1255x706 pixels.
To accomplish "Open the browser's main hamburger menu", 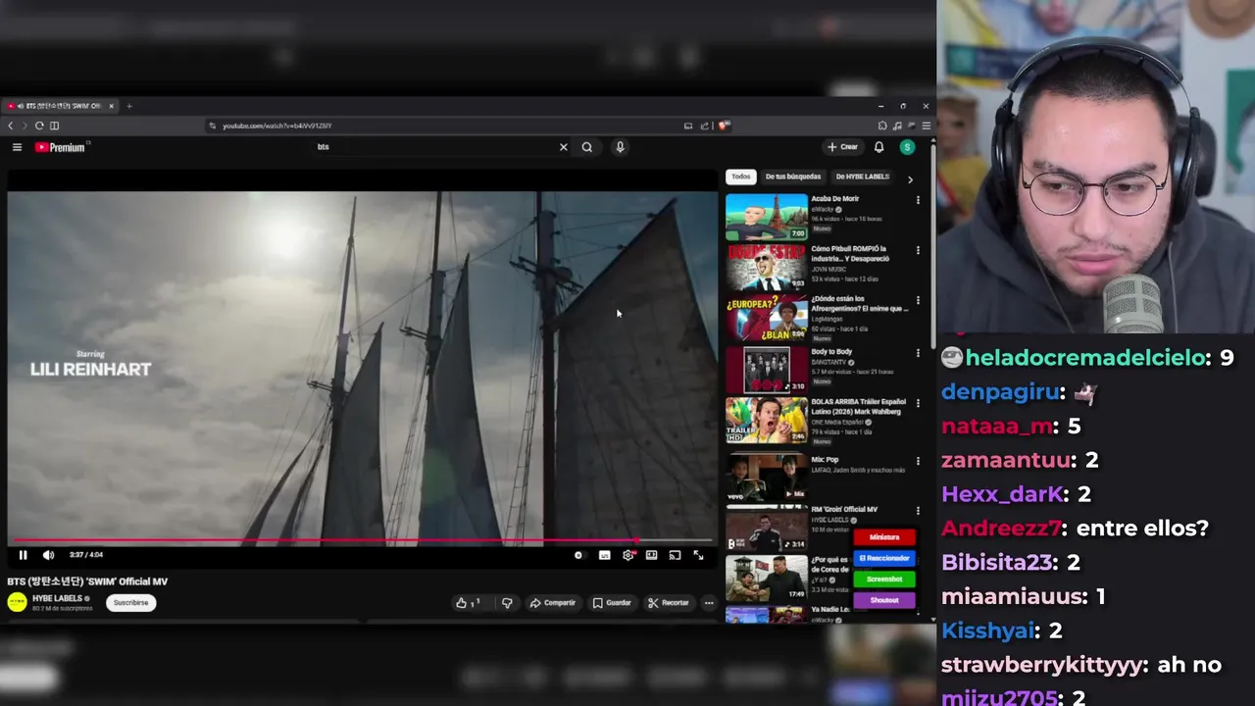I will pyautogui.click(x=926, y=126).
